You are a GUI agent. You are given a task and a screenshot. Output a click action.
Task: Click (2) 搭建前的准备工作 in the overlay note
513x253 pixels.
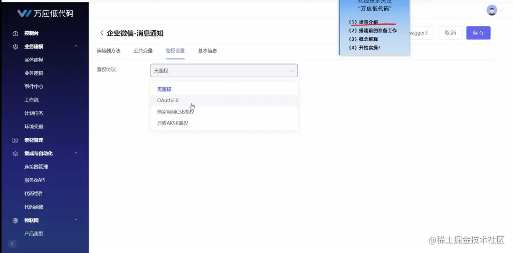tap(373, 30)
